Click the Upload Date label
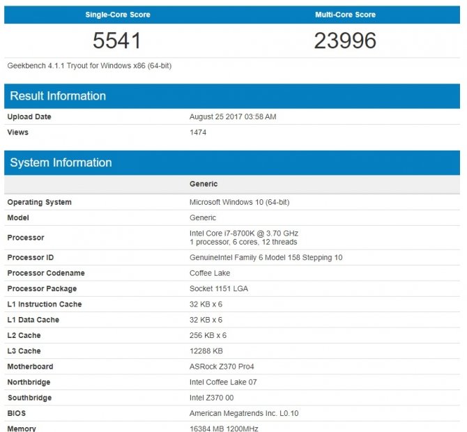 [x=29, y=116]
